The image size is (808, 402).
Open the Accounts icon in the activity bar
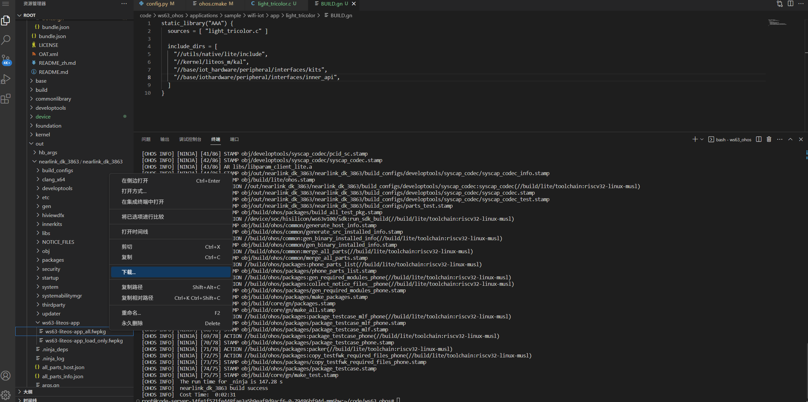click(x=6, y=375)
